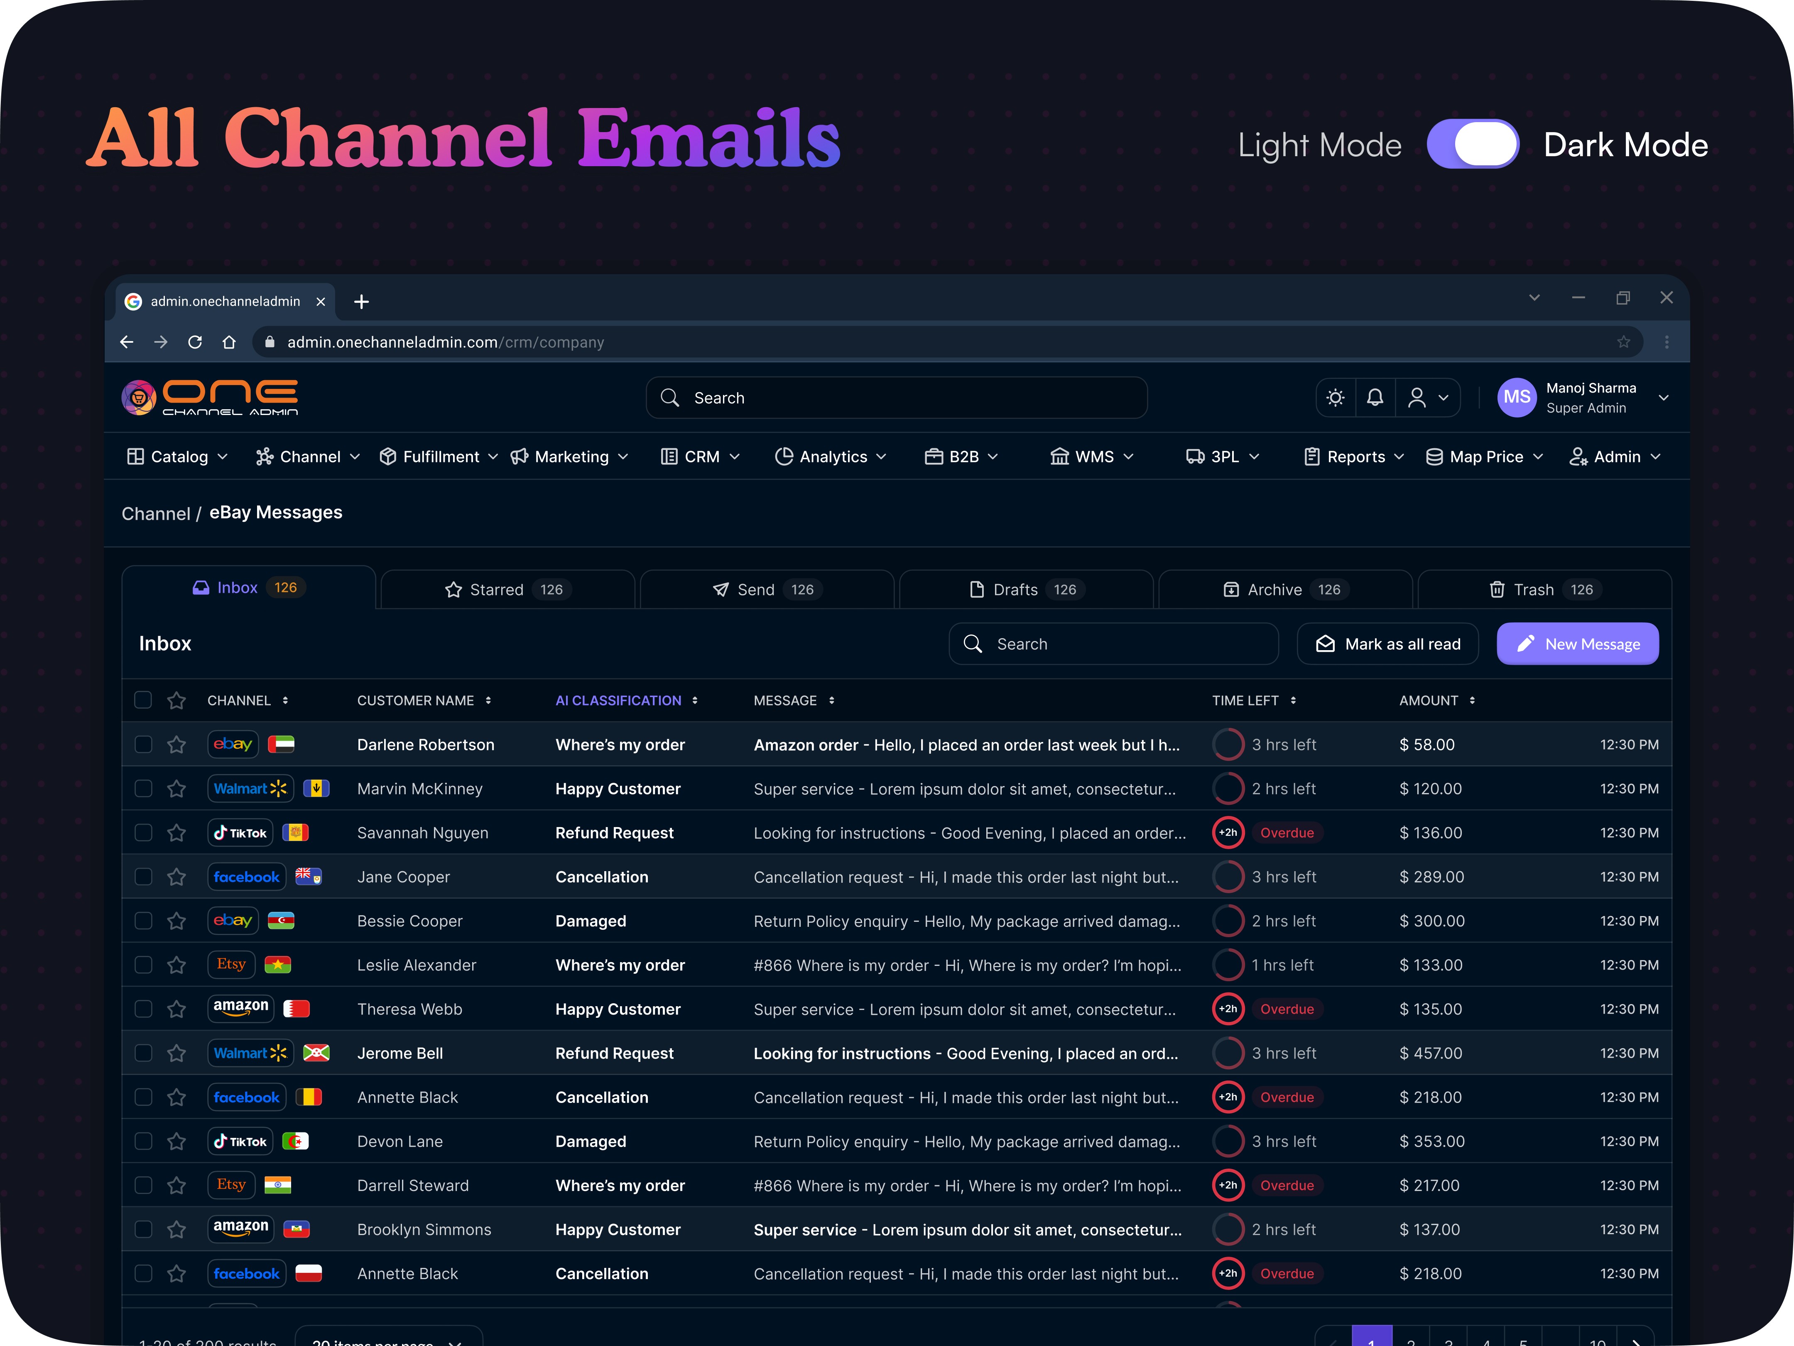This screenshot has height=1346, width=1794.
Task: Expand the user icon dropdown chevron
Action: pos(1444,398)
